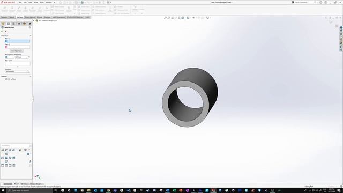Open the File menu

click(20, 2)
